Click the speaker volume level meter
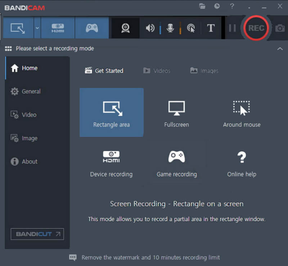288x266 pixels. pos(160,28)
